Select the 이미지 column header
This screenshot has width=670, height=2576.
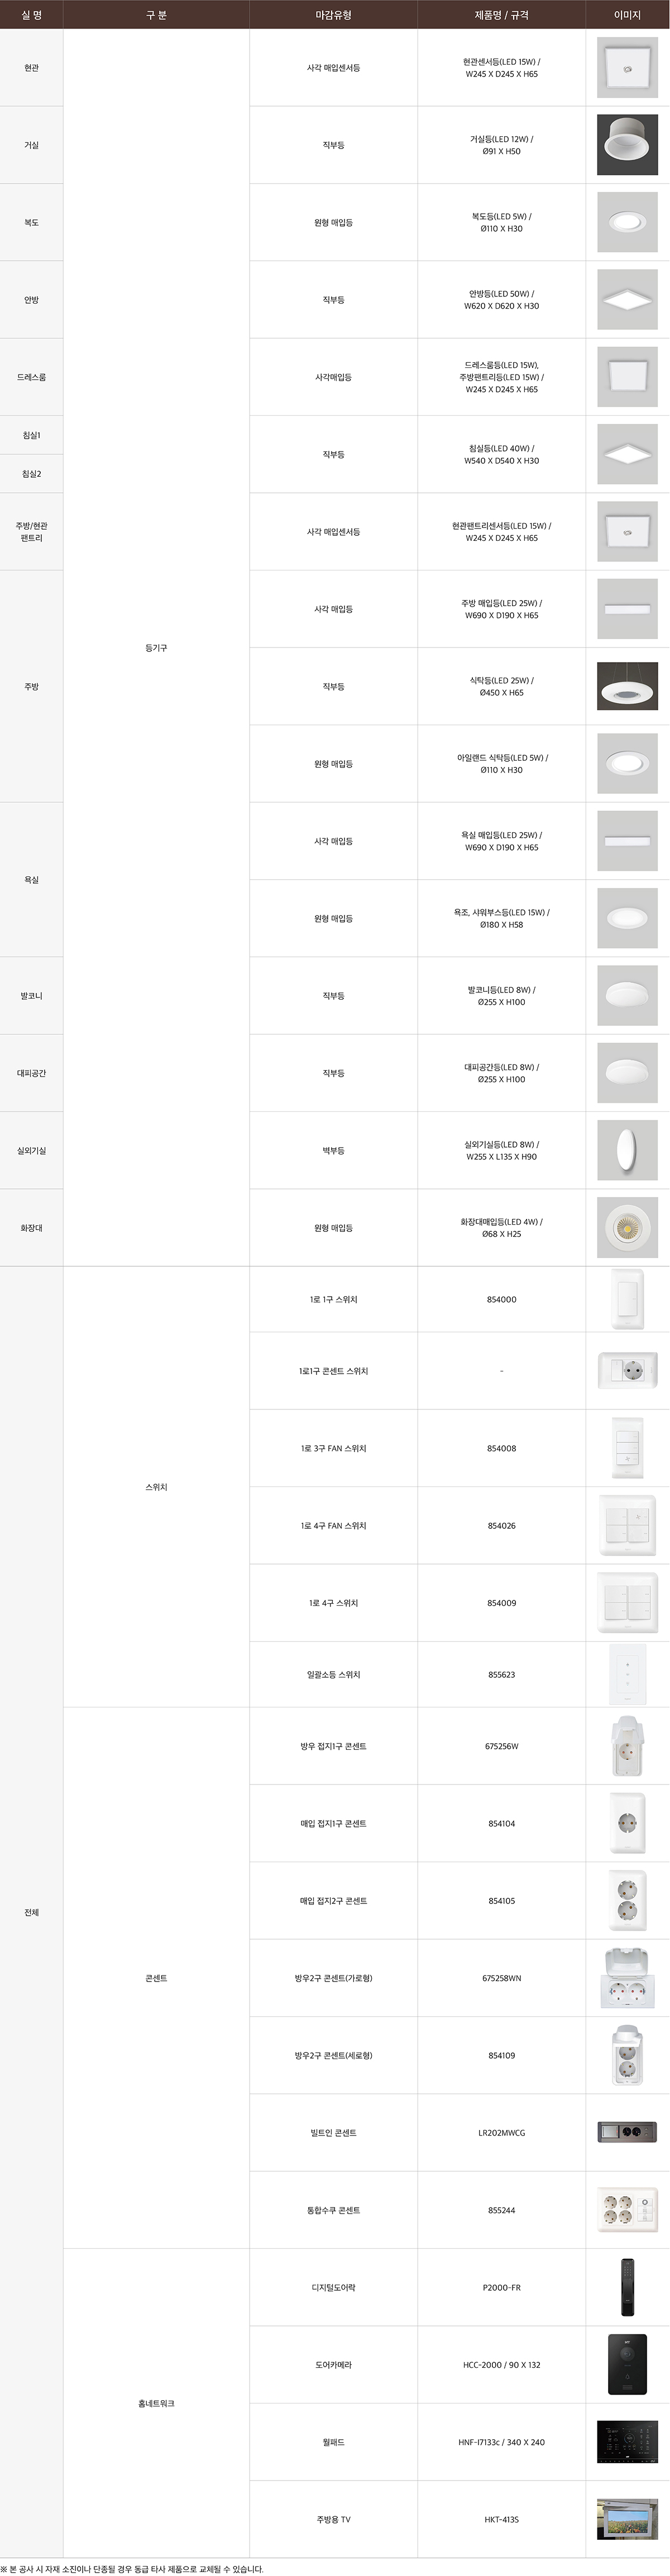click(627, 15)
